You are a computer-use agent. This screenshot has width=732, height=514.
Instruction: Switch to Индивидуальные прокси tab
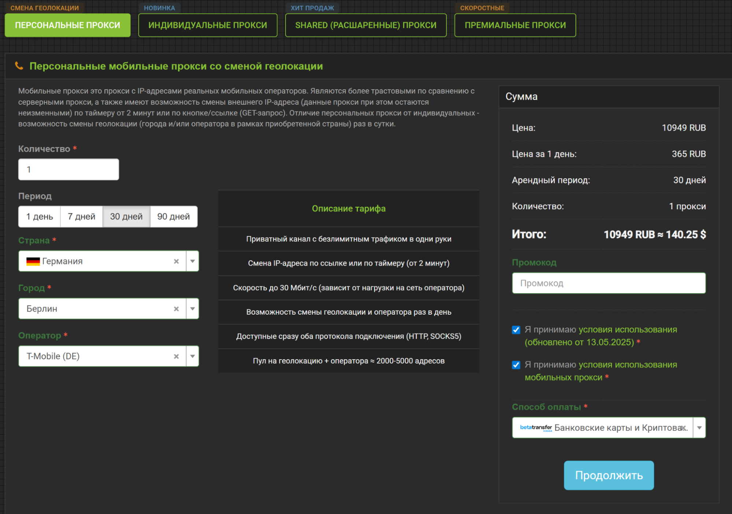208,25
